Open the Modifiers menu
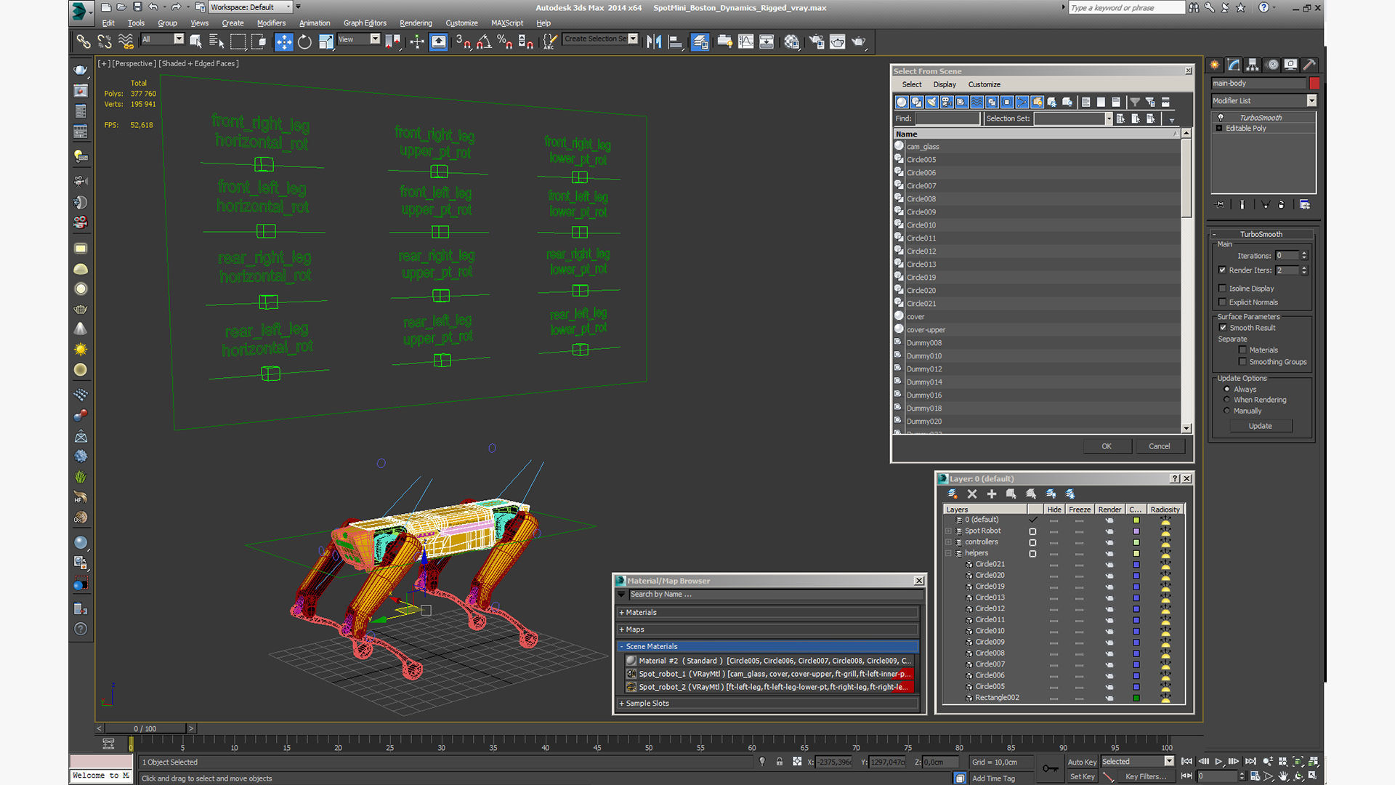Screen dimensions: 1395x785 pyautogui.click(x=271, y=23)
